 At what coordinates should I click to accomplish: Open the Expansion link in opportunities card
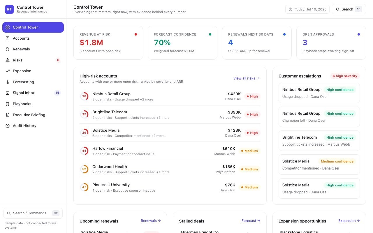tap(349, 221)
